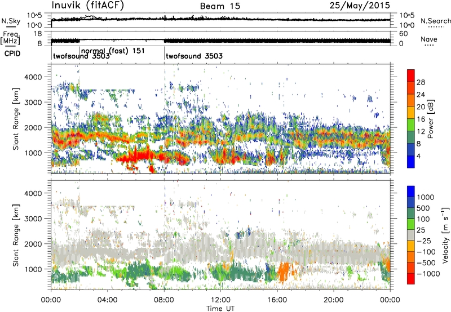
Task: Click the 'N.Search' legend label
Action: pos(435,21)
